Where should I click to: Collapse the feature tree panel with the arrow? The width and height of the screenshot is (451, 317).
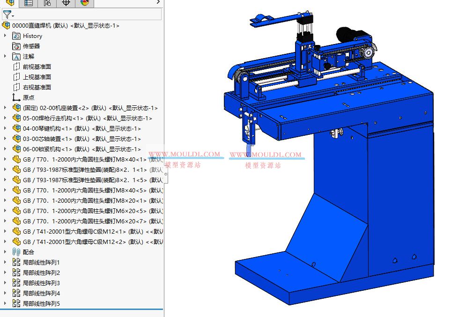tap(158, 2)
